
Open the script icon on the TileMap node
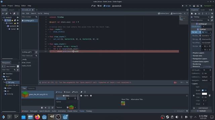click(x=15, y=20)
